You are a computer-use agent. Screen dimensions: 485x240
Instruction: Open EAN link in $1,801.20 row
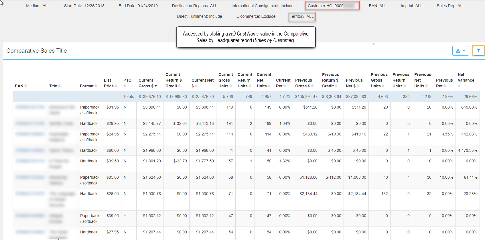tap(30, 161)
